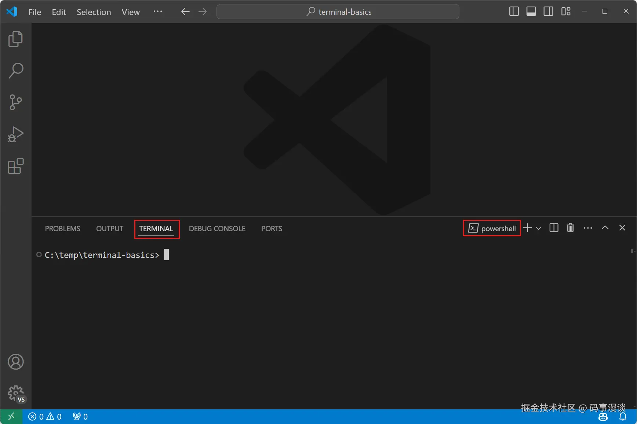Image resolution: width=637 pixels, height=424 pixels.
Task: Show more menus via title bar ellipsis
Action: point(158,12)
